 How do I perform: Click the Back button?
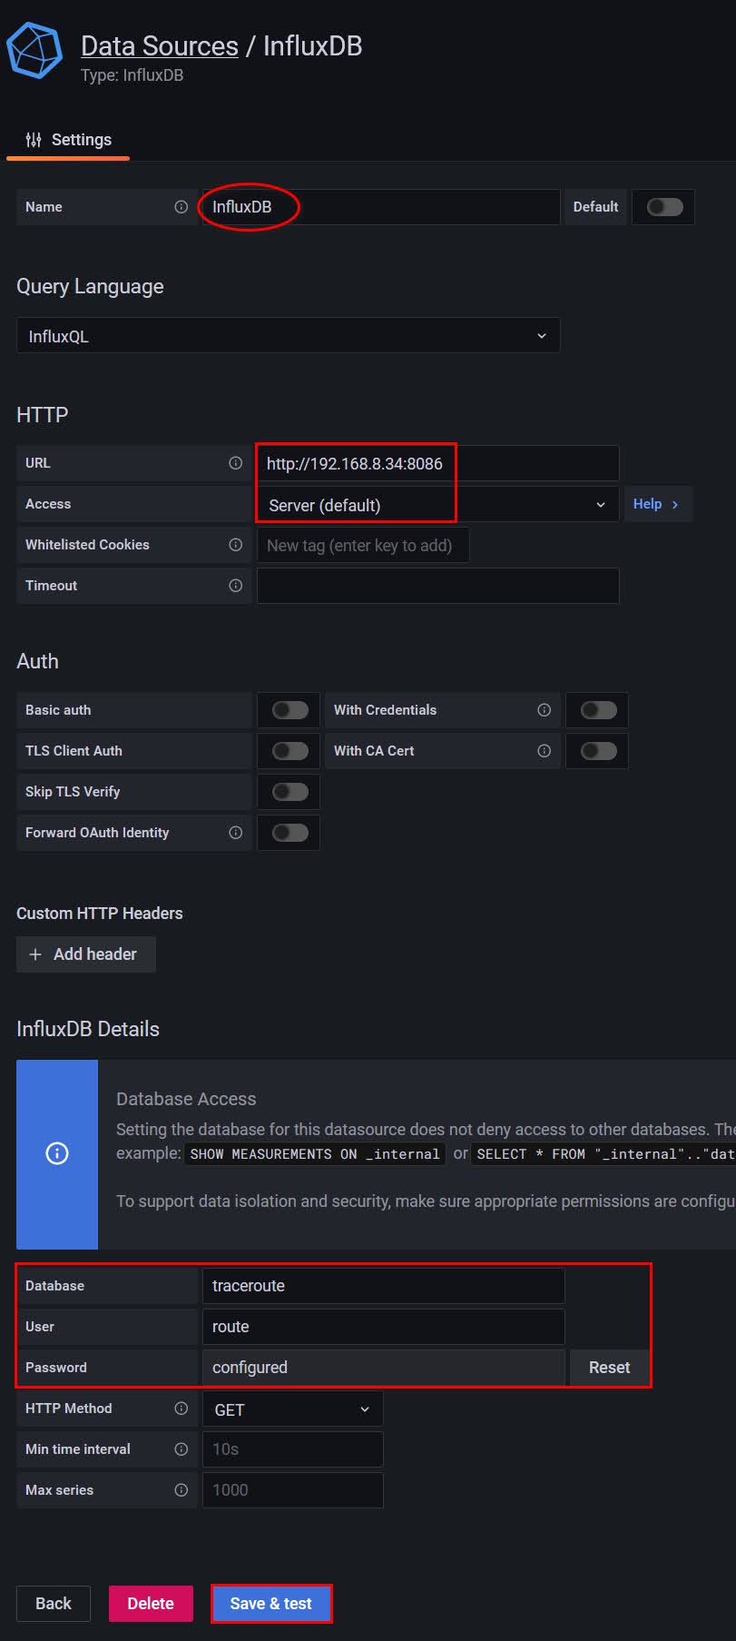pyautogui.click(x=54, y=1604)
